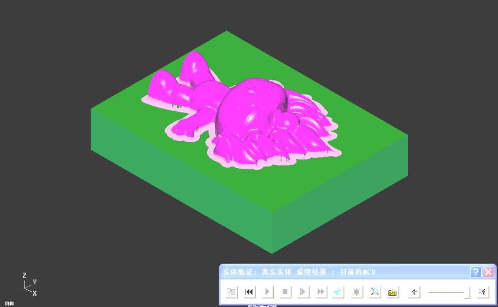Click the cyan section view tool icon
Viewport: 498px width, 307px height.
tap(338, 292)
